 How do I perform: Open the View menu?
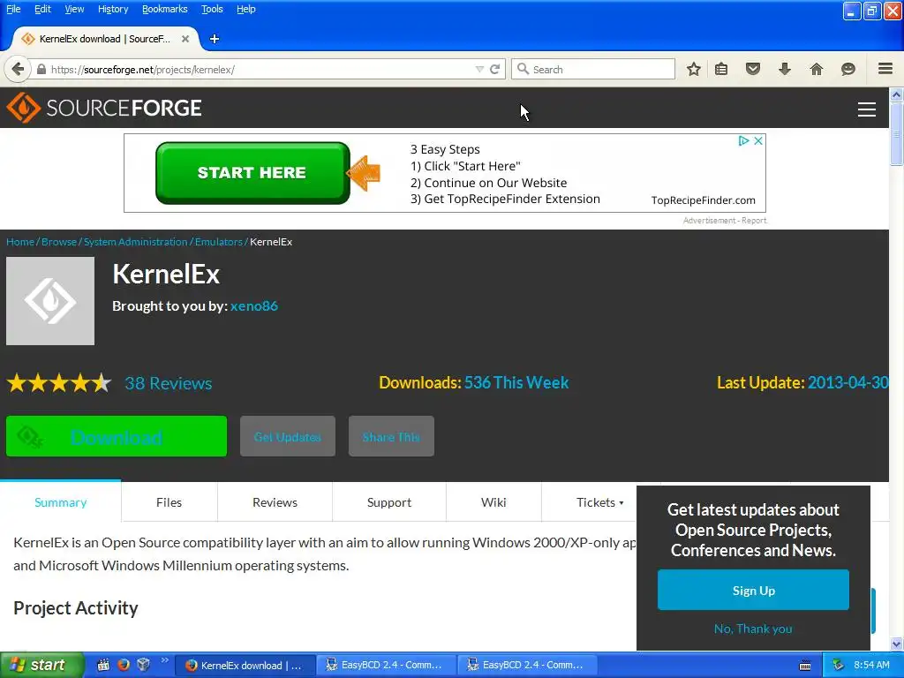[74, 9]
